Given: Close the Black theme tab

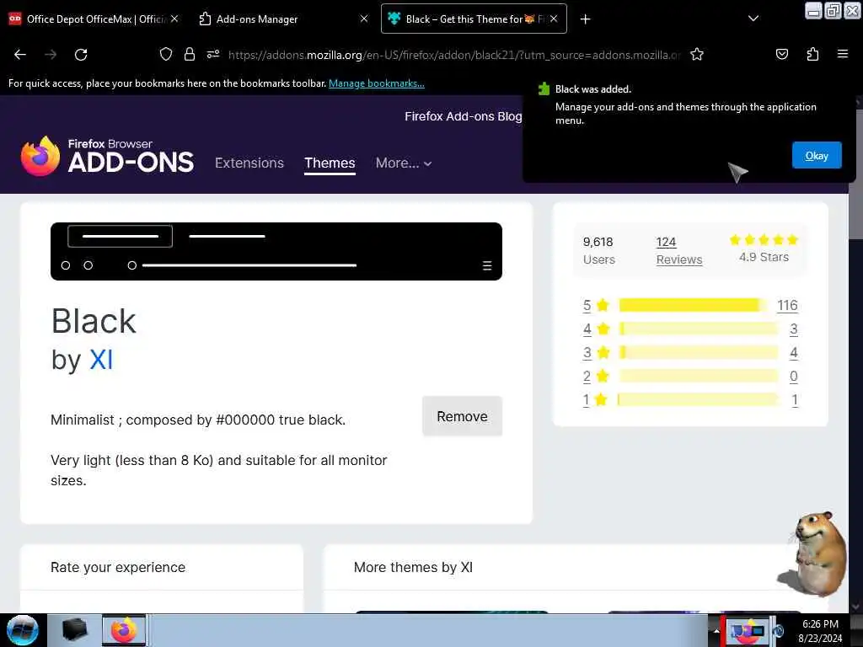Looking at the screenshot, I should [554, 19].
